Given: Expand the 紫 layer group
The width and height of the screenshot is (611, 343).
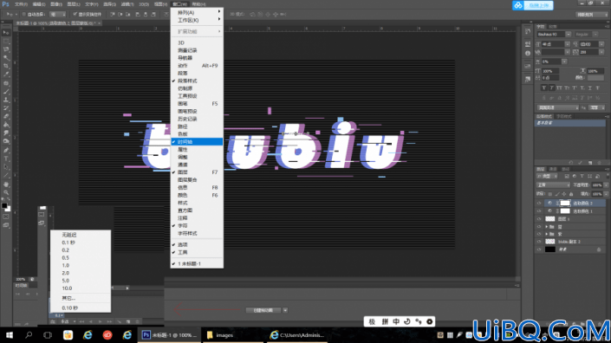Looking at the screenshot, I should pyautogui.click(x=546, y=234).
